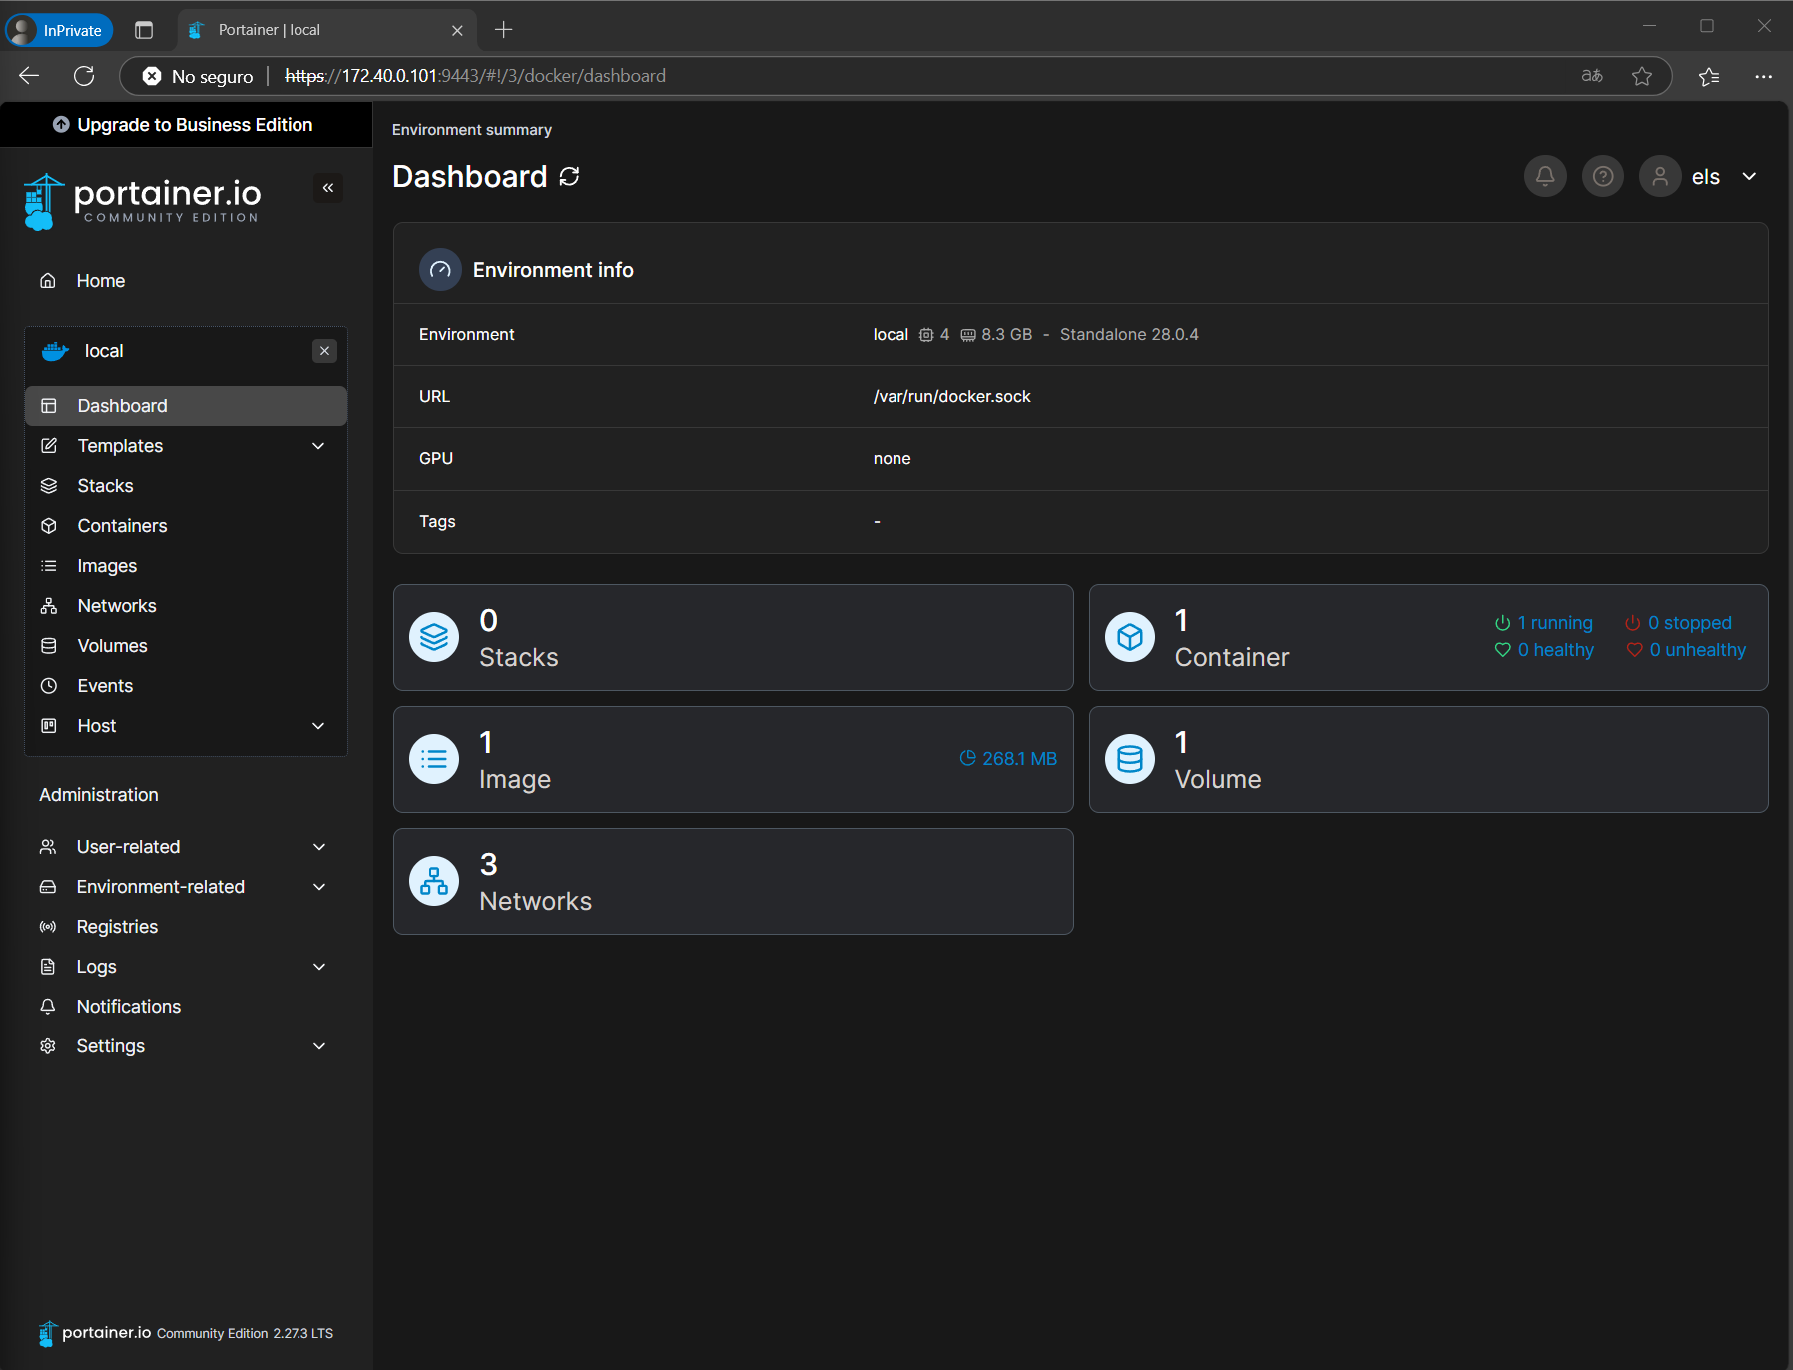Open Containers from the sidebar

[187, 526]
